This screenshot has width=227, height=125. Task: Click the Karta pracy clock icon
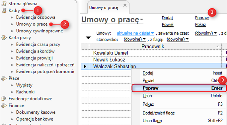[4, 38]
